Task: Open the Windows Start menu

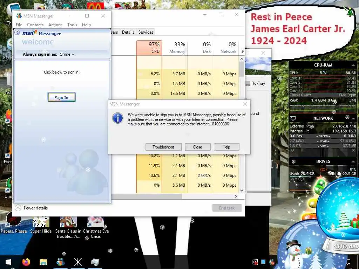Action: pyautogui.click(x=8, y=262)
